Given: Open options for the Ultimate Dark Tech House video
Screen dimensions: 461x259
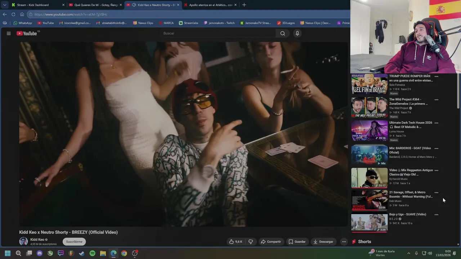Looking at the screenshot, I should tap(436, 123).
